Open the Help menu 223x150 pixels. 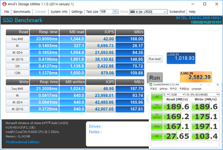click(x=192, y=12)
